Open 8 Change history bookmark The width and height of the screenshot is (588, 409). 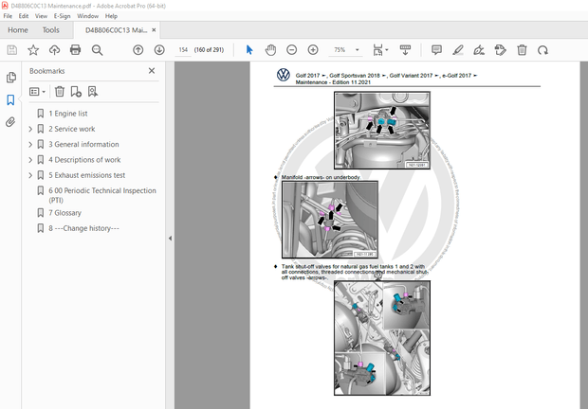point(83,228)
